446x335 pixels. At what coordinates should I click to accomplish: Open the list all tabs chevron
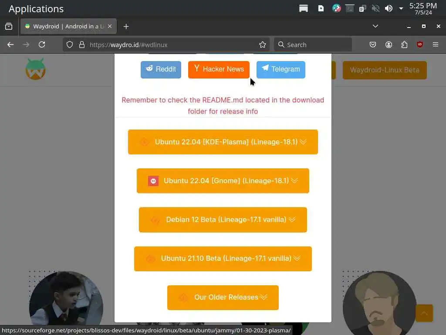click(x=375, y=26)
